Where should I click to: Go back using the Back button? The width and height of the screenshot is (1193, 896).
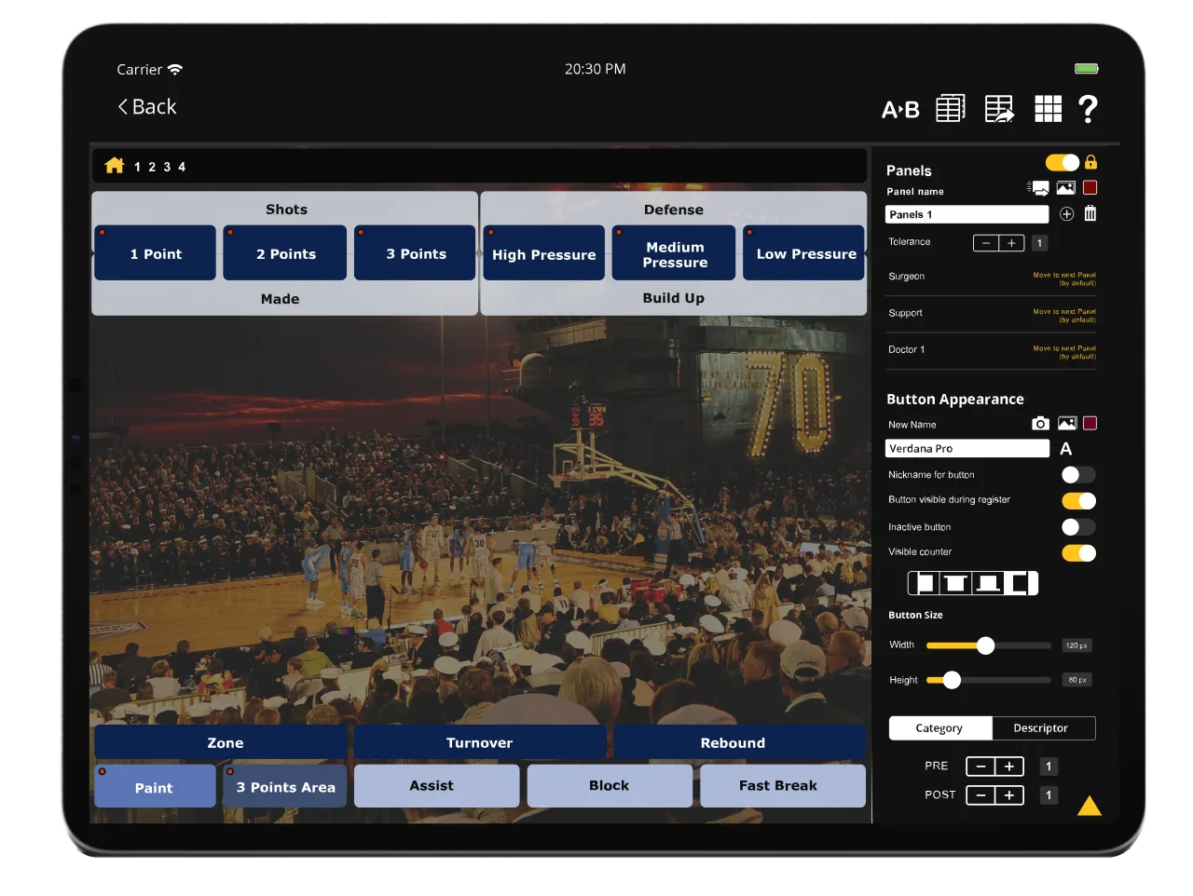pos(147,107)
